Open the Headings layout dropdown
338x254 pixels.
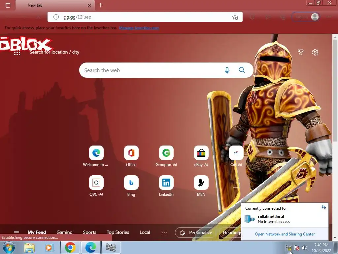click(230, 233)
